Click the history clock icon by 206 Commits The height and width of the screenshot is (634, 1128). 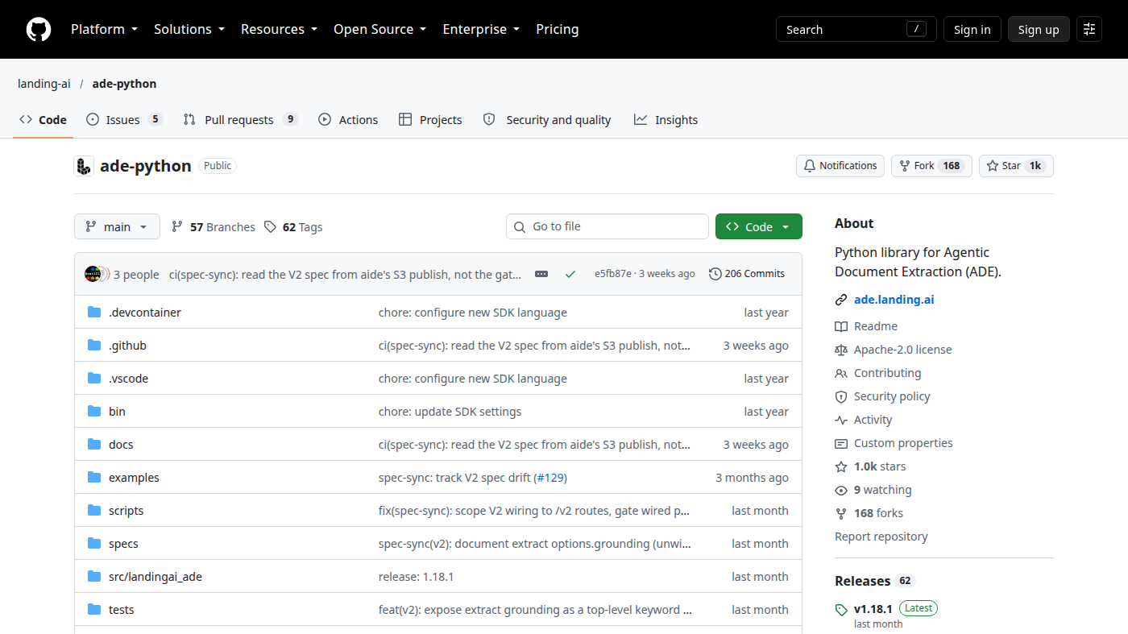(x=715, y=274)
